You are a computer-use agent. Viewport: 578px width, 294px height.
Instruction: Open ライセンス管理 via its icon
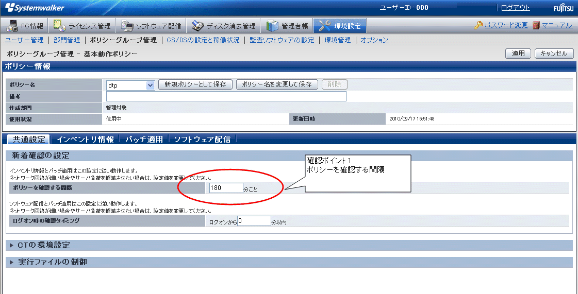[59, 25]
